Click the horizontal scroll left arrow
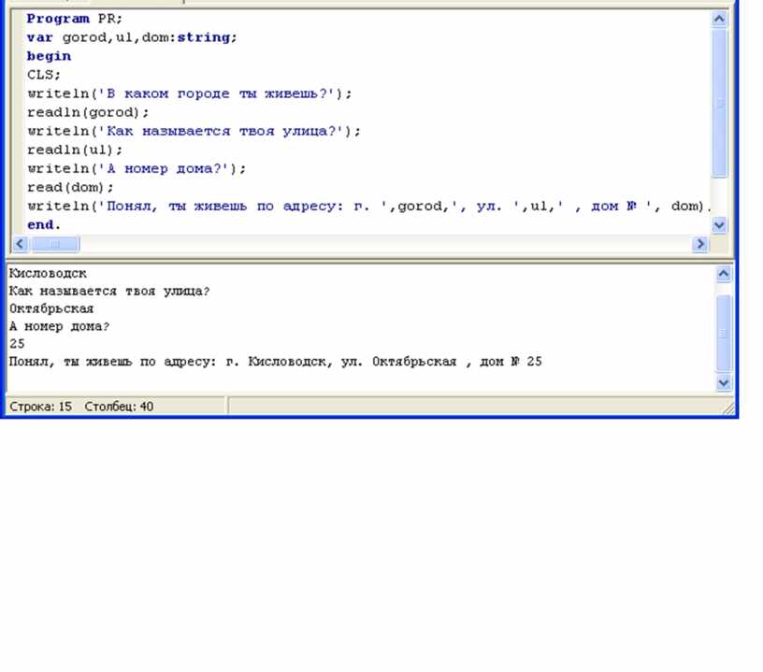Screen dimensions: 763x672 (x=20, y=244)
